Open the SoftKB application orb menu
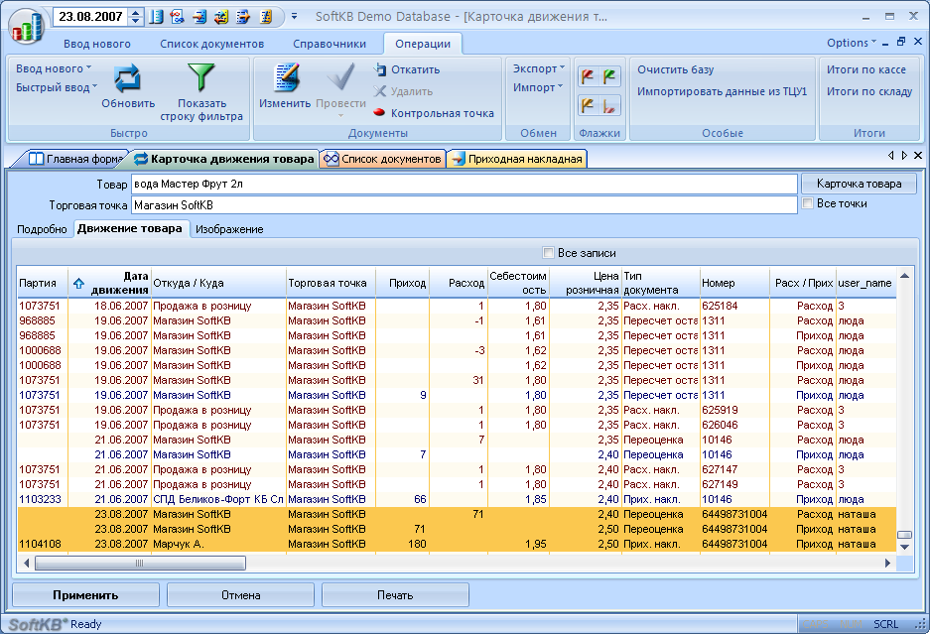 point(26,26)
